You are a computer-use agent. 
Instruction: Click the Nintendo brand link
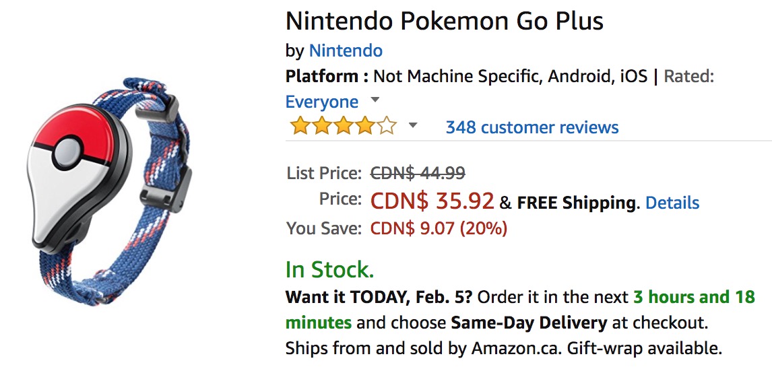pyautogui.click(x=346, y=51)
